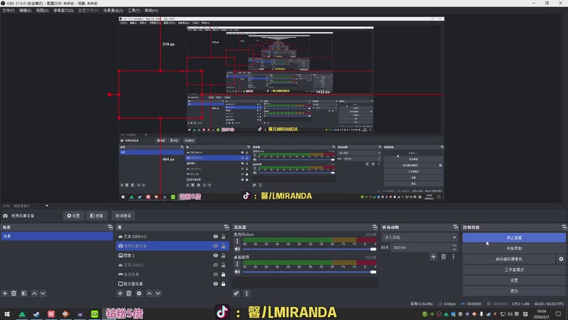The height and width of the screenshot is (320, 568).
Task: Remove selected scene with trash icon
Action: pos(13,293)
